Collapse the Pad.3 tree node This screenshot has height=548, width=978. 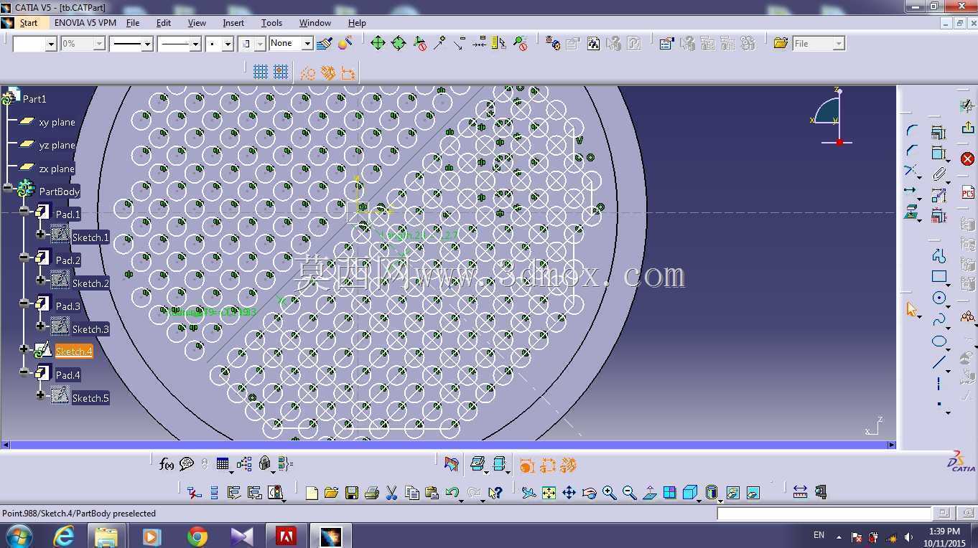click(x=24, y=303)
